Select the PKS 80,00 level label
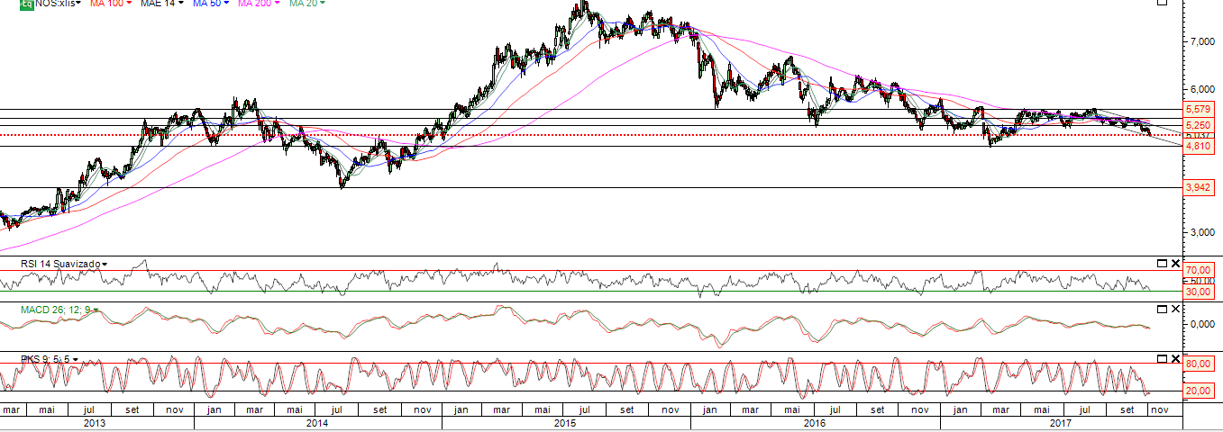This screenshot has height=432, width=1223. click(x=1198, y=365)
